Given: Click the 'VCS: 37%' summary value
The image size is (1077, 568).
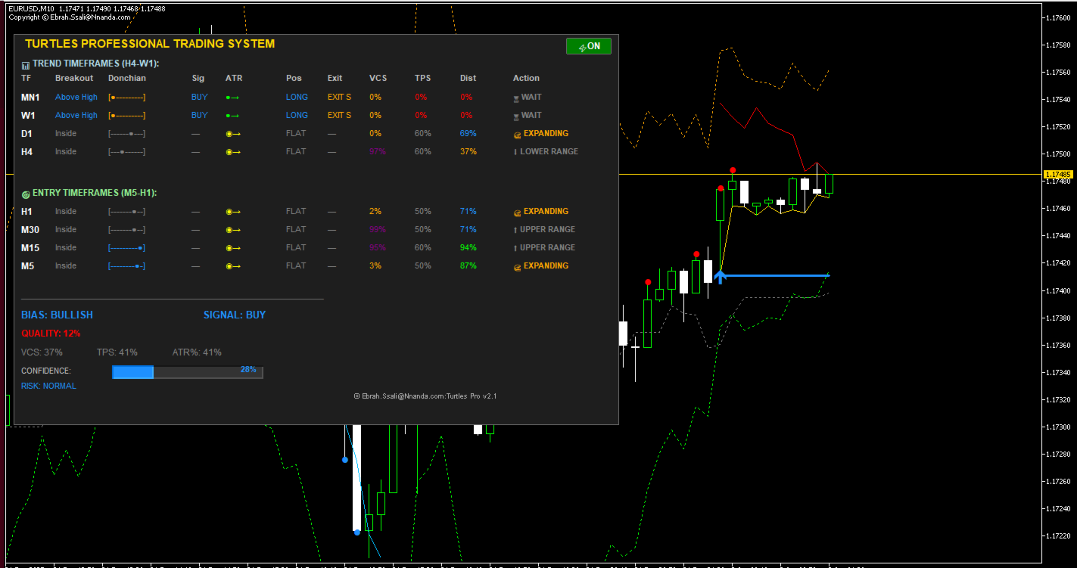Looking at the screenshot, I should coord(42,352).
